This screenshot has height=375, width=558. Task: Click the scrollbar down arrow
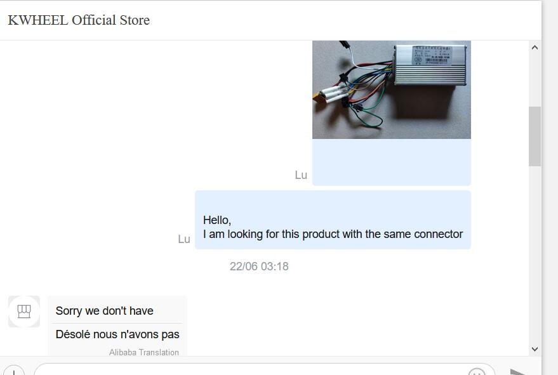point(535,349)
